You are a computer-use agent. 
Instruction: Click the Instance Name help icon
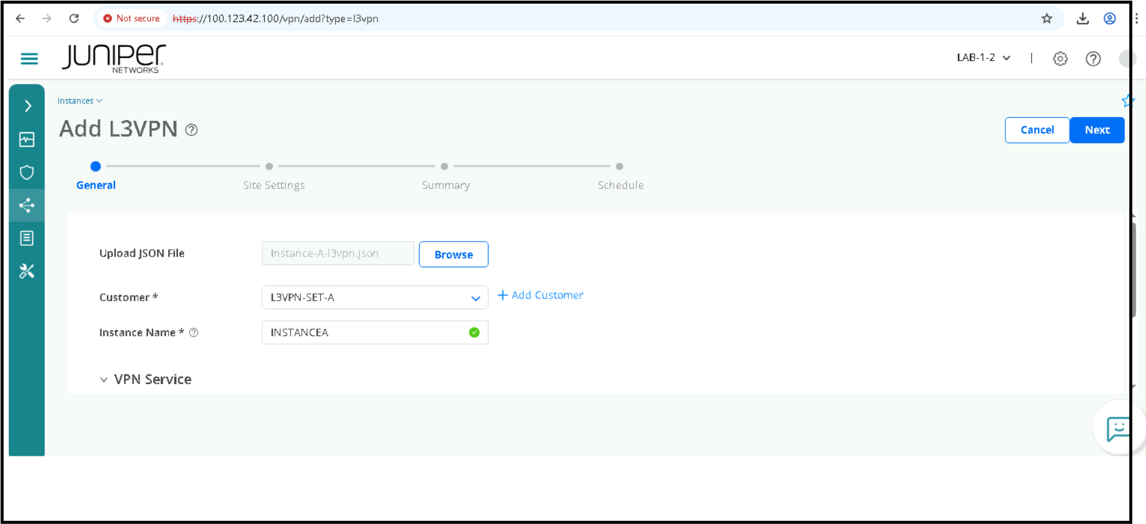[x=194, y=333]
